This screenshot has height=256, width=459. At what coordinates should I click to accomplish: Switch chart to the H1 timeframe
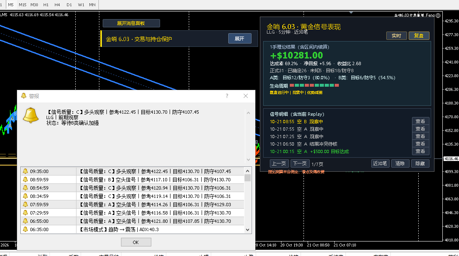point(46,5)
